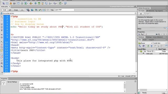Click the Media insert icon
Viewport: 168px width, 94px height.
31,3
